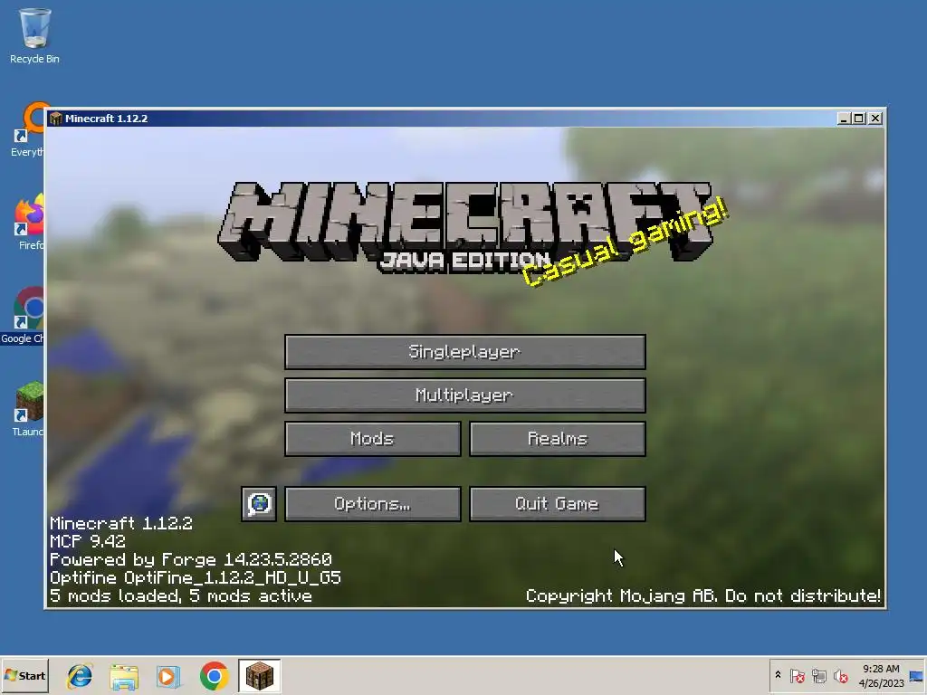Open the clock showing 9:28 AM
The height and width of the screenshot is (695, 927).
[x=881, y=675]
